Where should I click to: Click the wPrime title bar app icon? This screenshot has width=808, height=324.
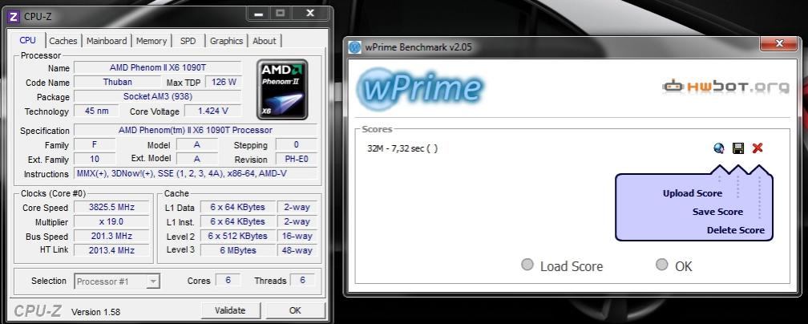point(354,47)
